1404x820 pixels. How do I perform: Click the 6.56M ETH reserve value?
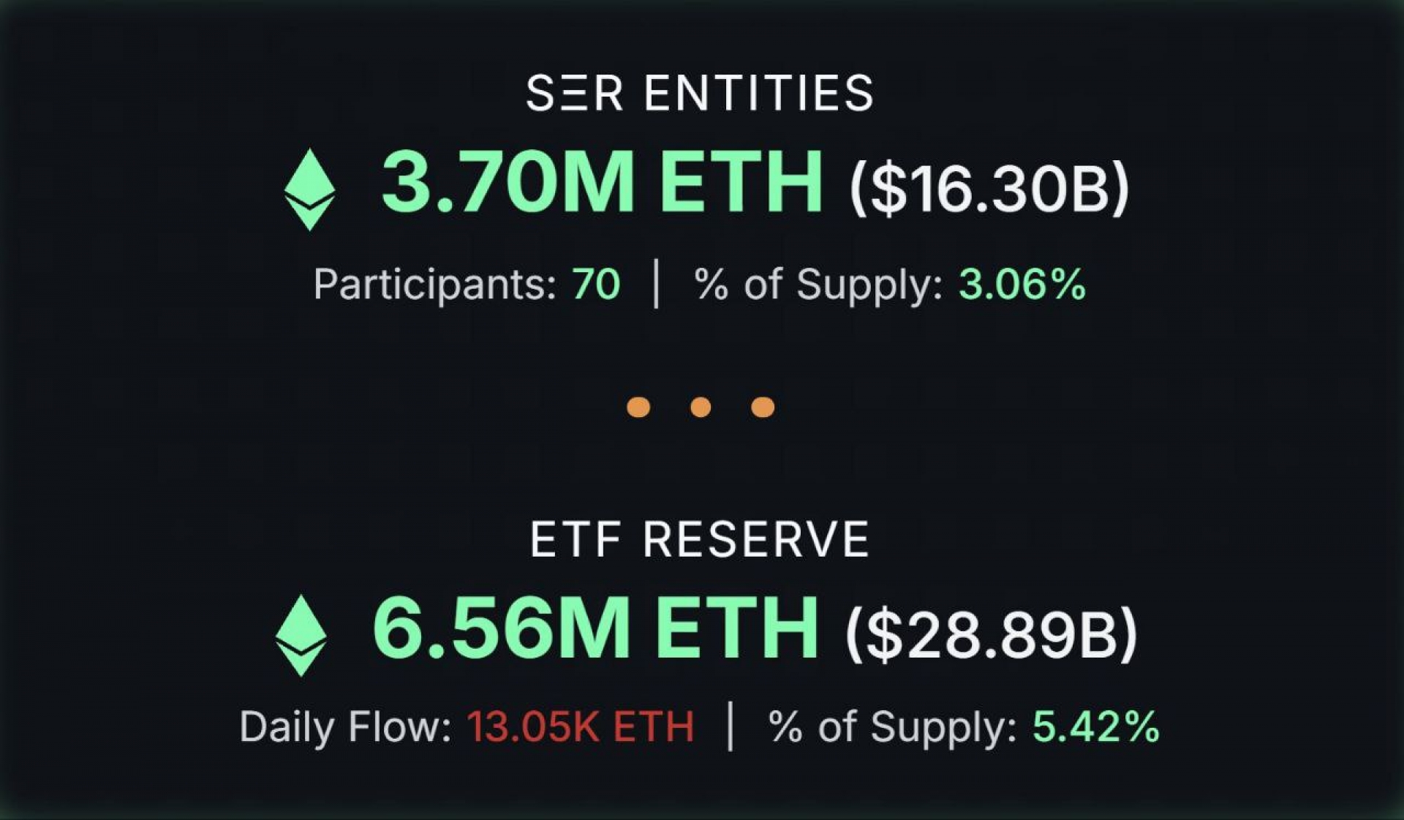595,628
